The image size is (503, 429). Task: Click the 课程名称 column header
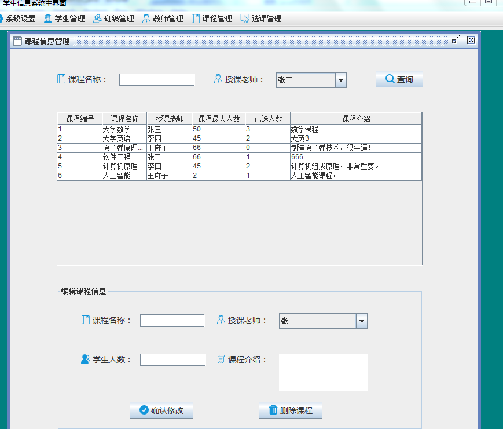click(x=124, y=119)
